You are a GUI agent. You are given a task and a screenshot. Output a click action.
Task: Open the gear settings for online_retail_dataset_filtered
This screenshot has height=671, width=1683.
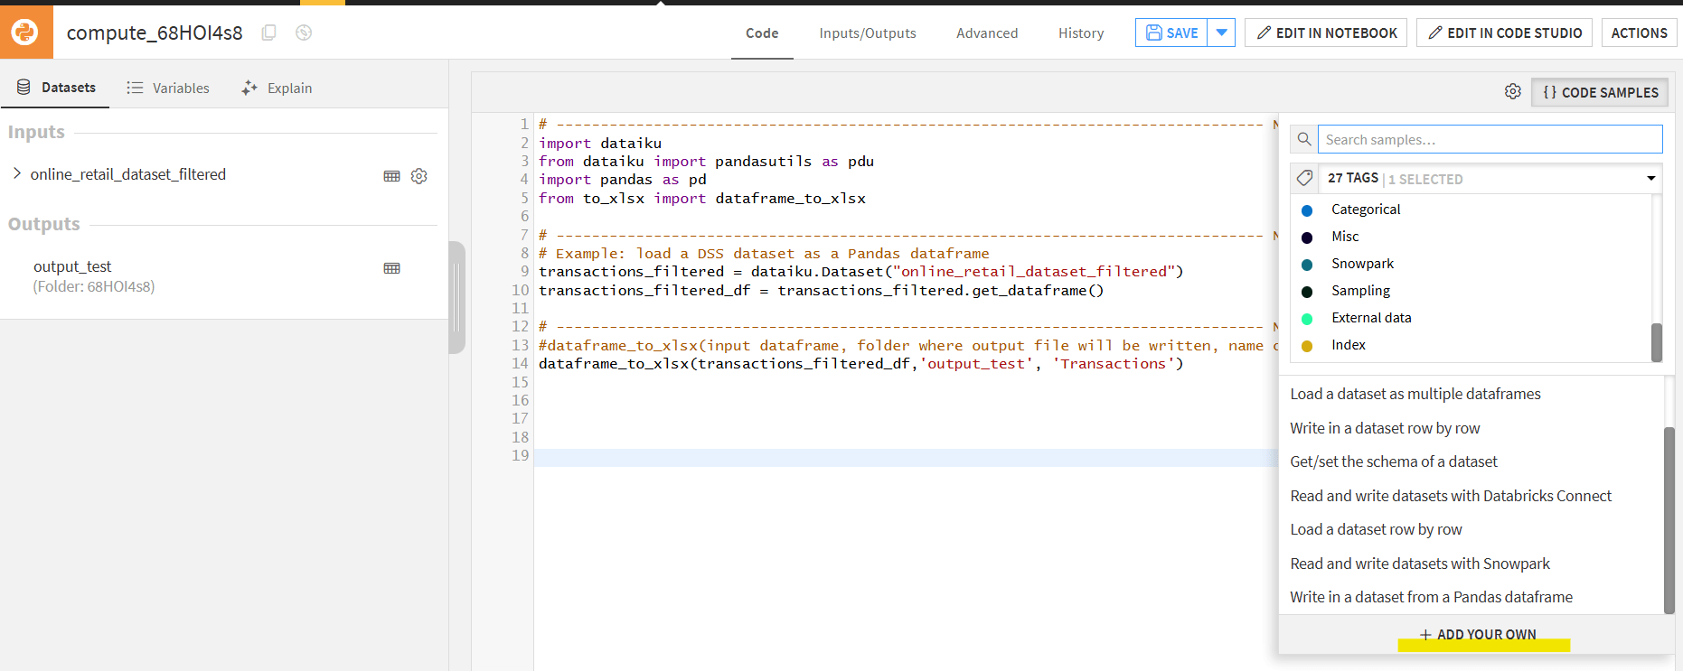pos(419,176)
